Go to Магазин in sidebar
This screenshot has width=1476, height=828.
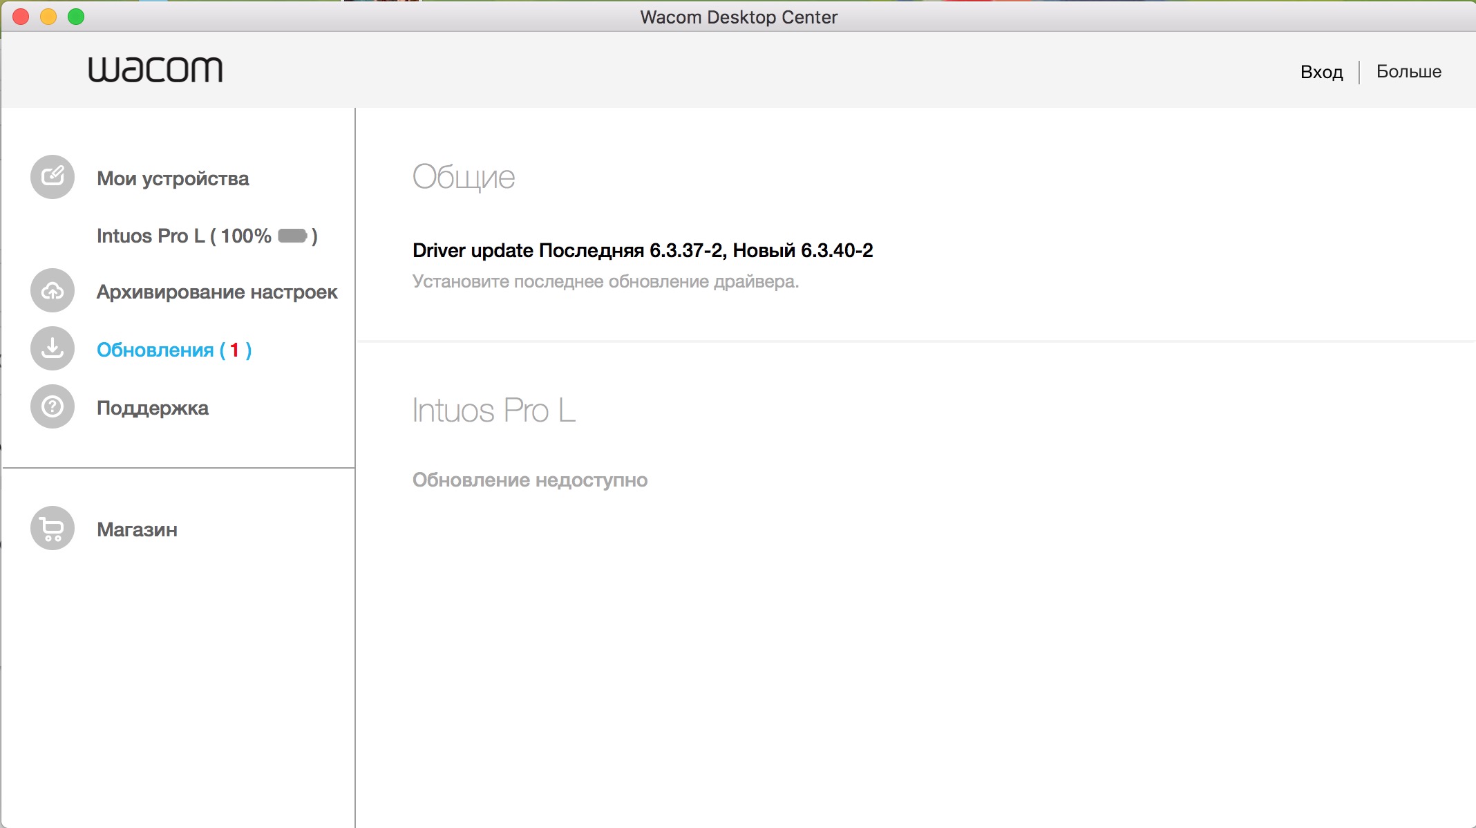click(x=138, y=530)
